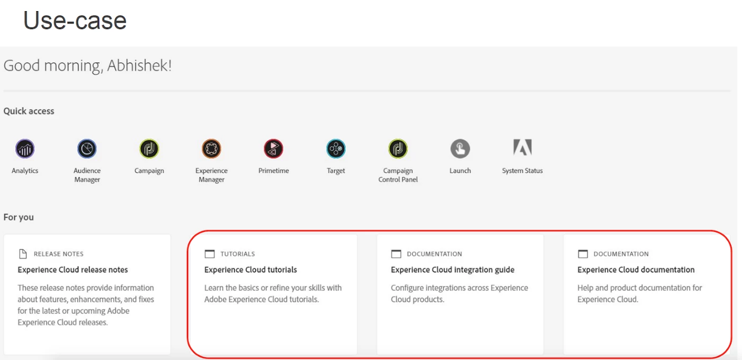Open Experience Cloud documentation link

(636, 269)
